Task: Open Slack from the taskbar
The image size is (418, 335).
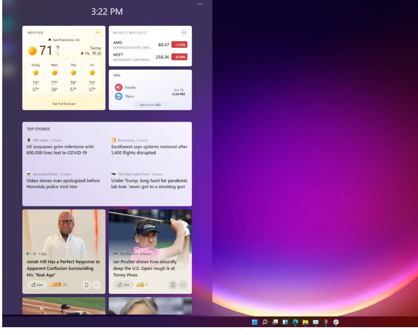Action: tap(336, 322)
